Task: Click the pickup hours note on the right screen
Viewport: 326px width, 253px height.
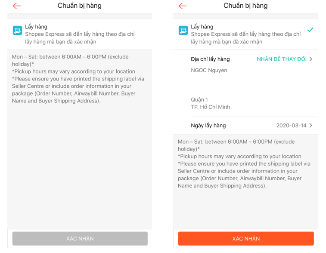Action: [x=244, y=164]
